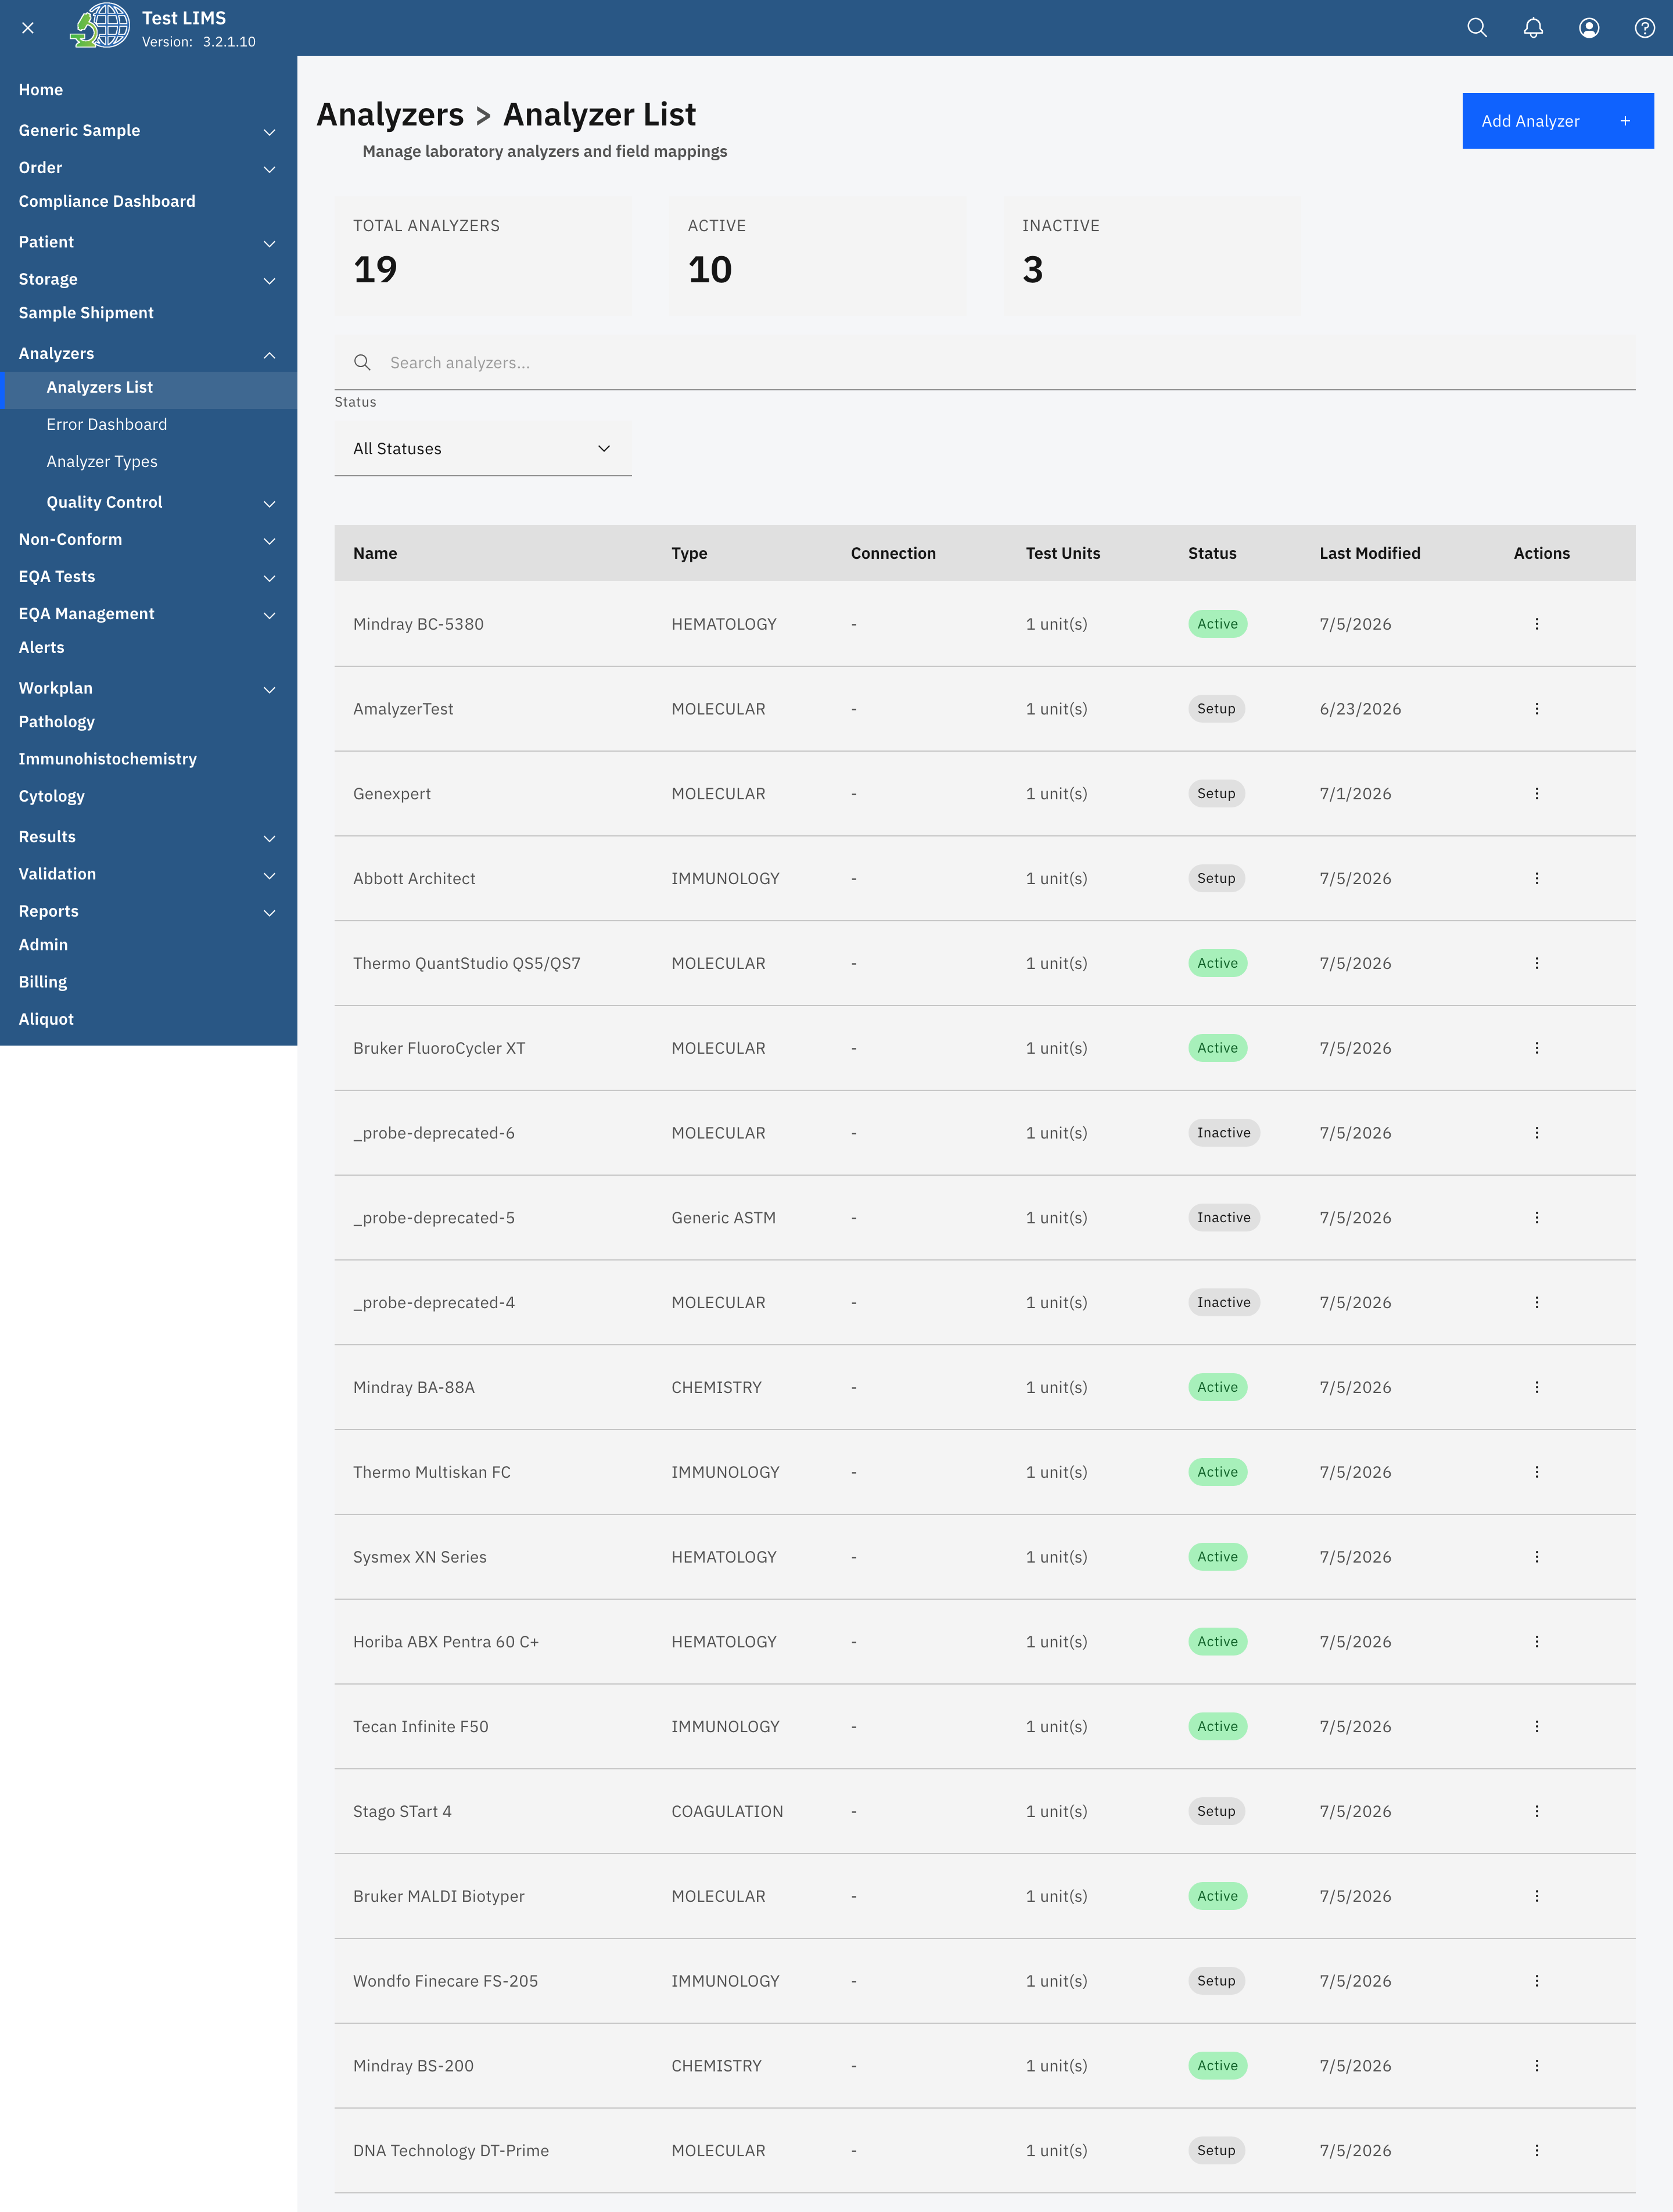Open the All Statuses filter dropdown

483,449
